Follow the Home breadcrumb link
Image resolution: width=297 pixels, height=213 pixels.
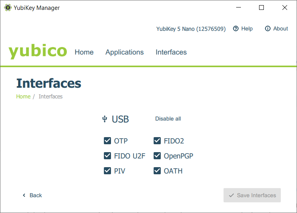tap(23, 96)
